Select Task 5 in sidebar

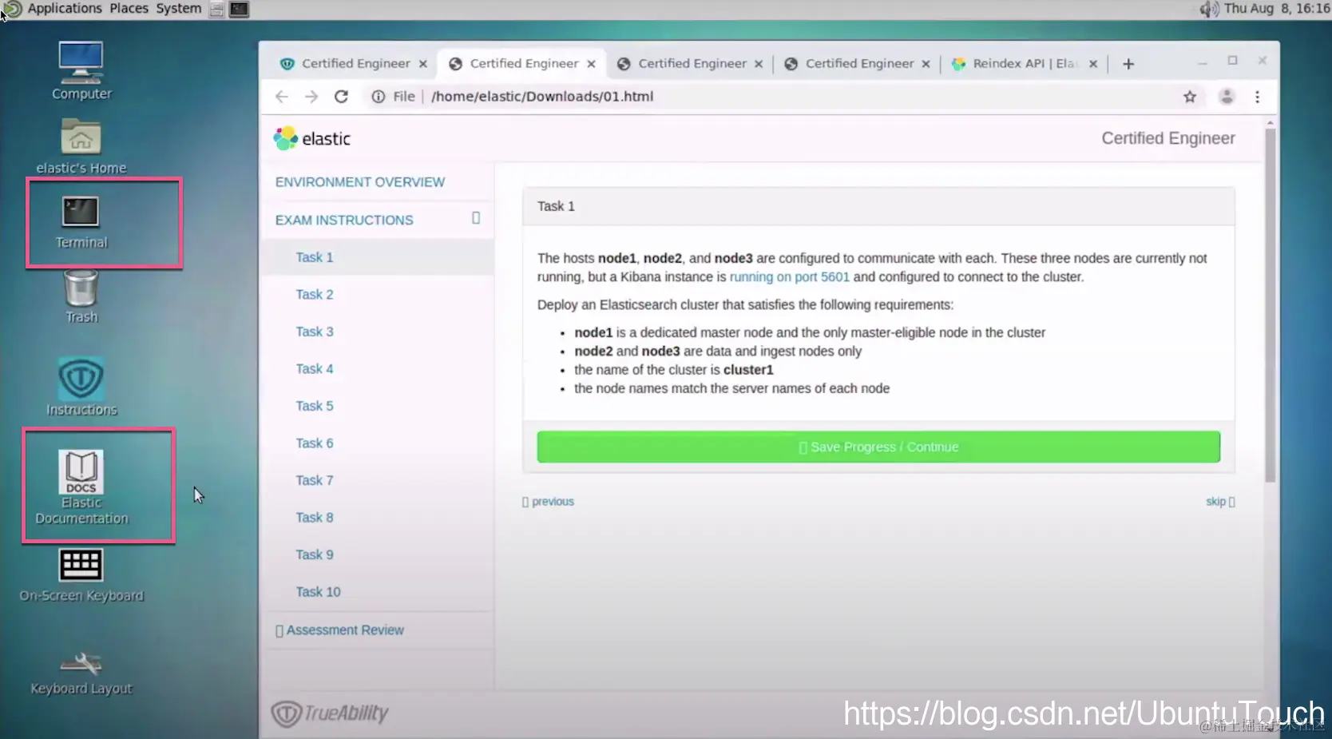click(x=315, y=406)
